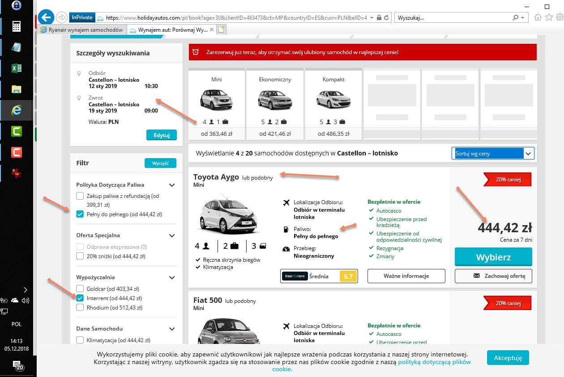
Task: Click the Fiat 500 offer title
Action: [x=208, y=300]
